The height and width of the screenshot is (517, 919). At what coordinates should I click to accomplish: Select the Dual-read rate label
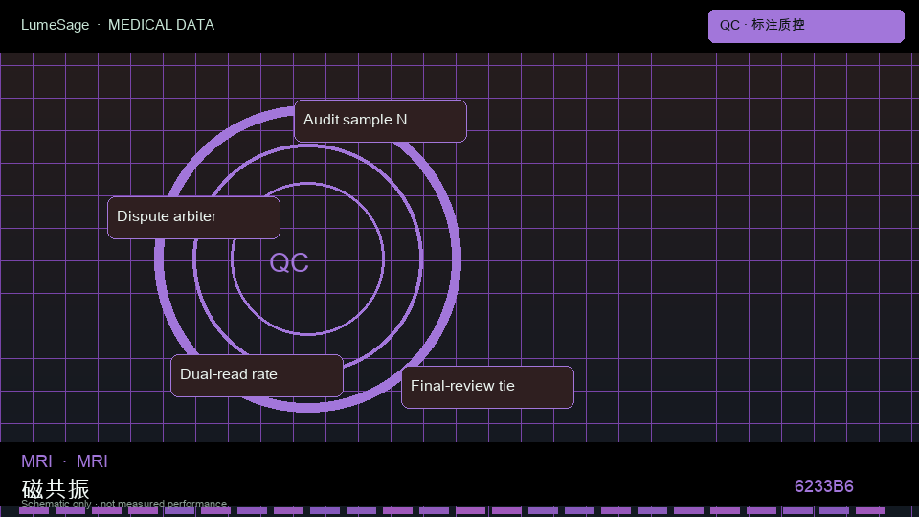click(257, 375)
